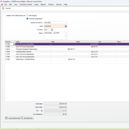
Task: Select the Production-Equipment Depreciation row
Action: pos(67,49)
